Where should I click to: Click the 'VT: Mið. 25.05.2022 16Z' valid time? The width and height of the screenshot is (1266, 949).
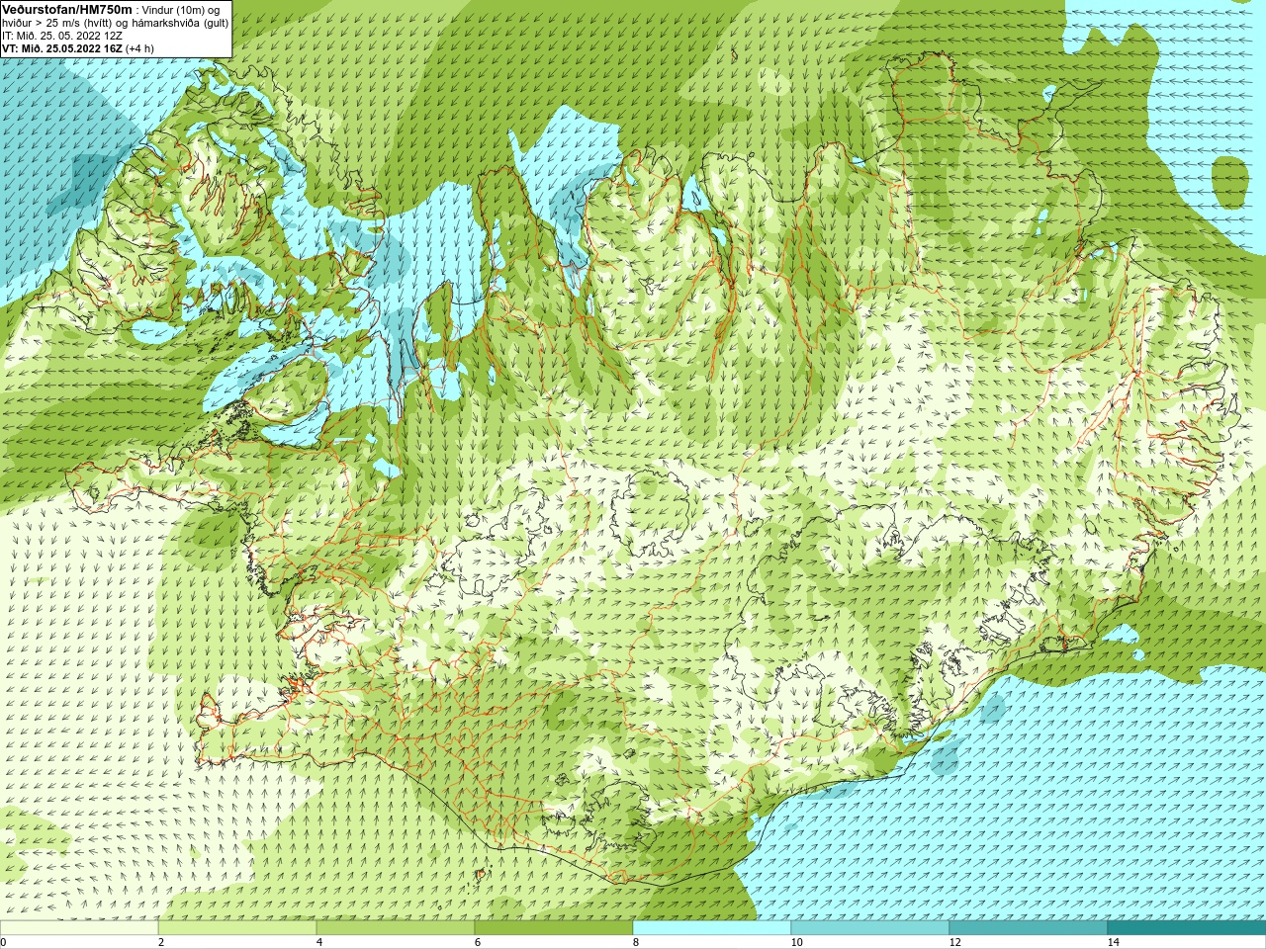tap(62, 48)
